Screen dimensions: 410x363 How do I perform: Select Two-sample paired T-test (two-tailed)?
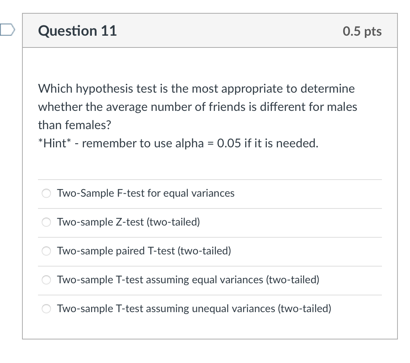[x=46, y=251]
